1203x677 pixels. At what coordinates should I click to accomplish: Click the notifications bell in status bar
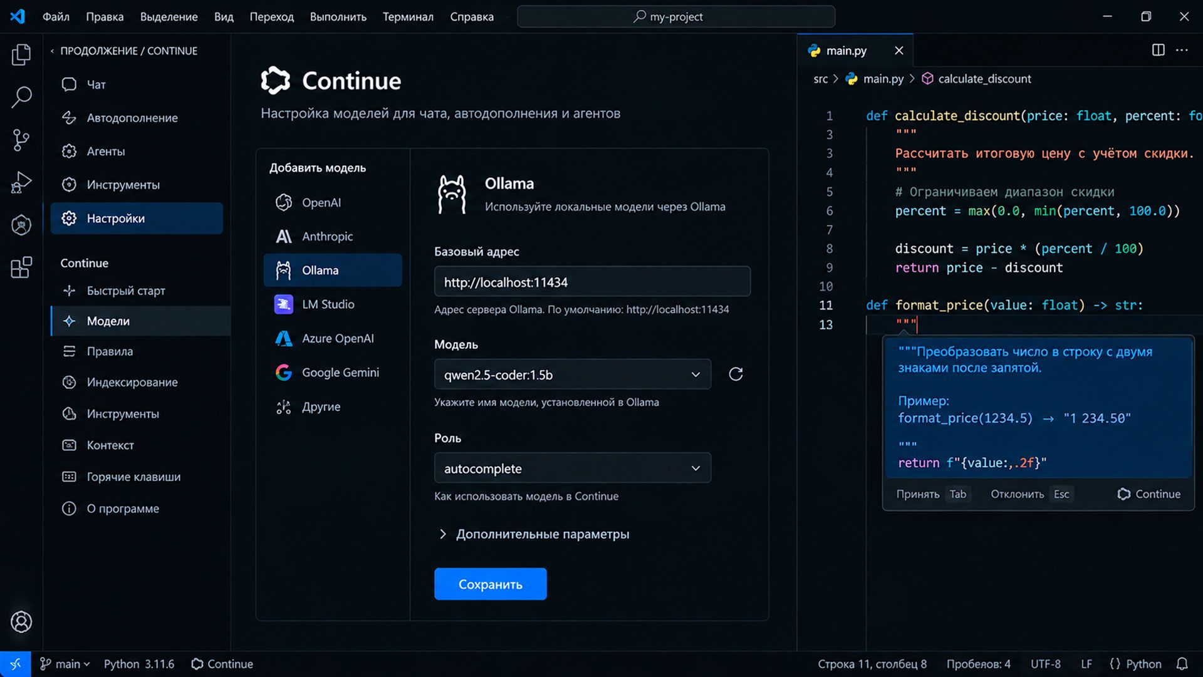pyautogui.click(x=1182, y=664)
